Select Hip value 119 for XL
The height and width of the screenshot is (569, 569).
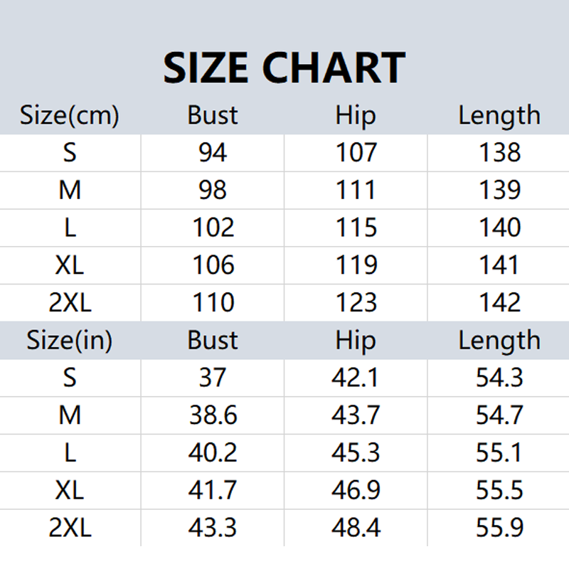356,265
